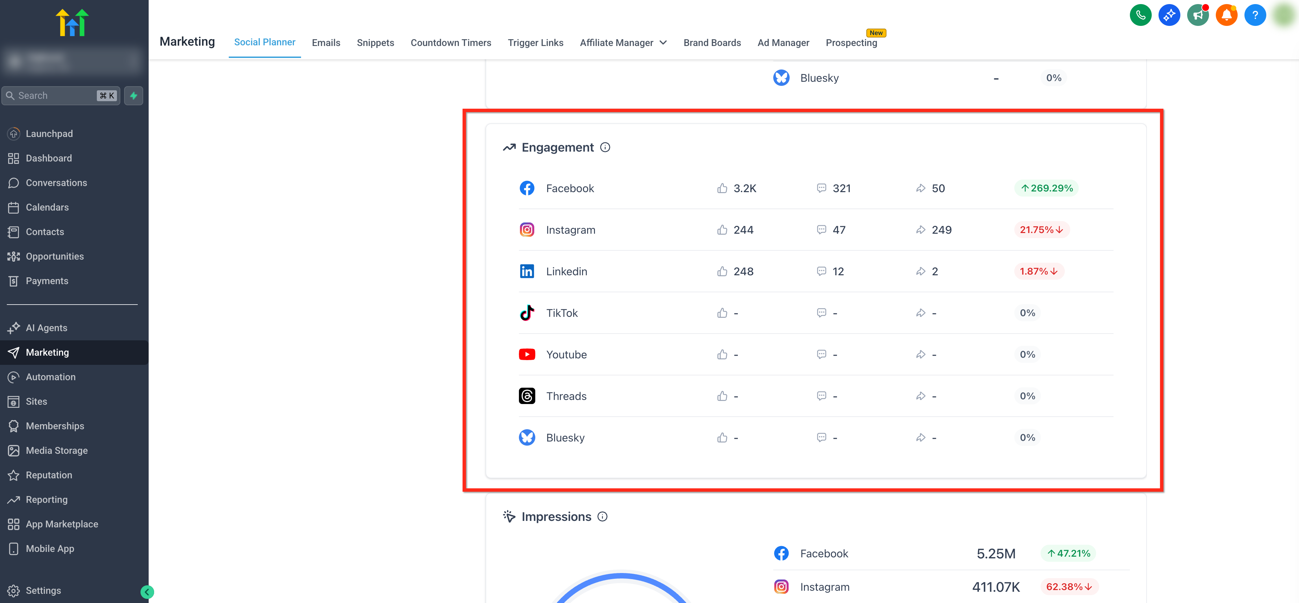Viewport: 1299px width, 603px height.
Task: Open the megaphone announcements icon
Action: click(1198, 15)
